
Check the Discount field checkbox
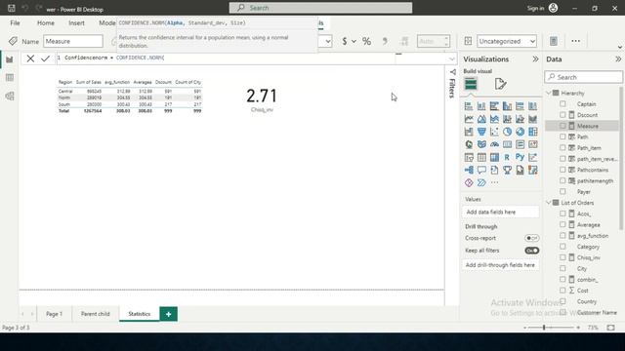click(x=562, y=115)
